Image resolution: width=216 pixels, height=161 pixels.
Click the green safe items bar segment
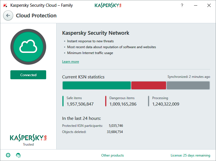point(97,85)
